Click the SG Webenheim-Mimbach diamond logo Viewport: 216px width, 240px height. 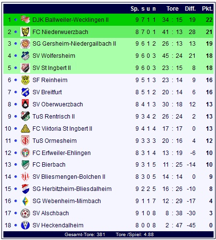tap(25, 201)
